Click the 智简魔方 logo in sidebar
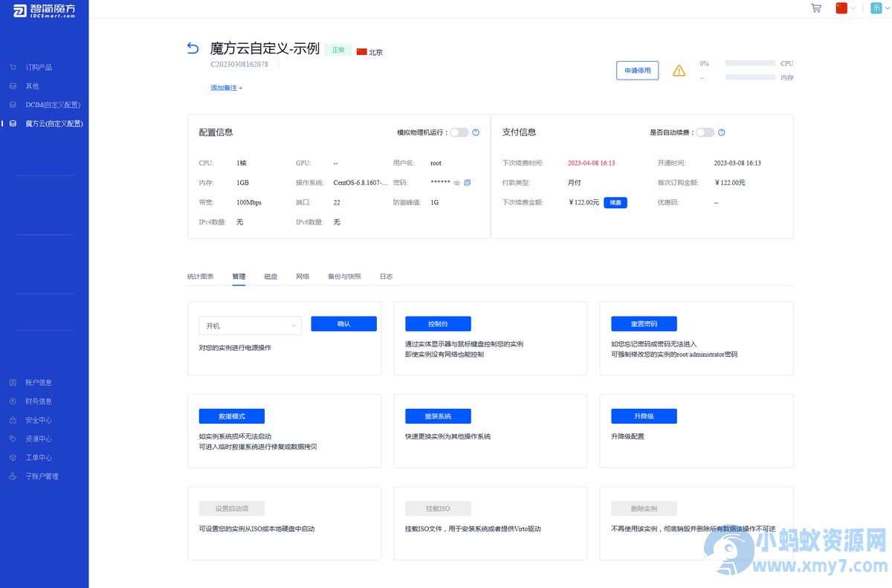 (44, 10)
